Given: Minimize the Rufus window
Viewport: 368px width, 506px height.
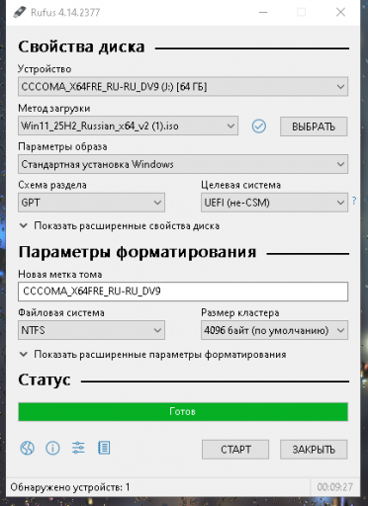Looking at the screenshot, I should point(263,13).
